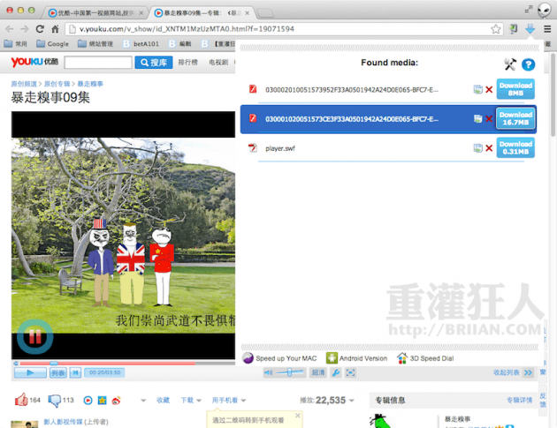Open the 網站管理 bookmarks folder
The height and width of the screenshot is (428, 557).
[x=95, y=44]
